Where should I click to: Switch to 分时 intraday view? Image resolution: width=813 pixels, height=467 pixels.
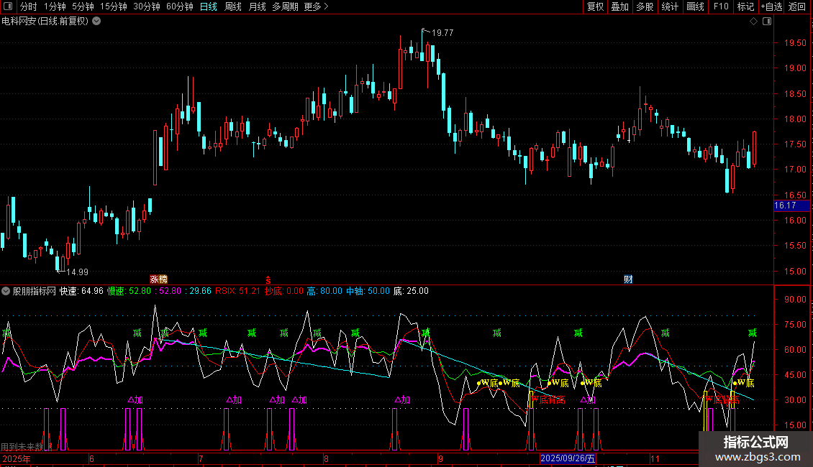(28, 7)
